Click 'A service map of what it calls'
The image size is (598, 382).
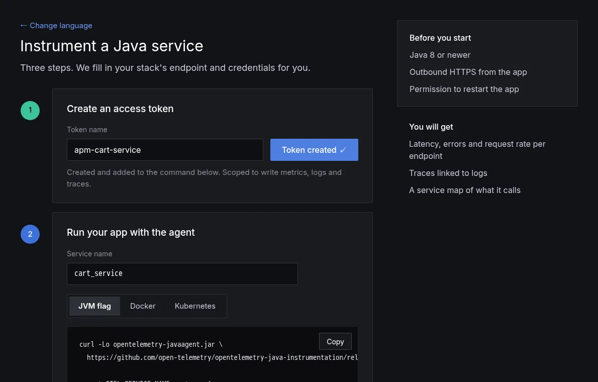464,190
